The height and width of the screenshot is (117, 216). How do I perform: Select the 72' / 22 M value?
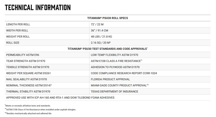coord(97,24)
